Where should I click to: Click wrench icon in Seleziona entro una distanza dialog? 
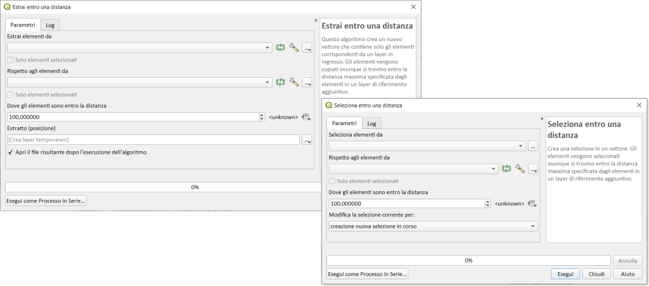(x=519, y=169)
